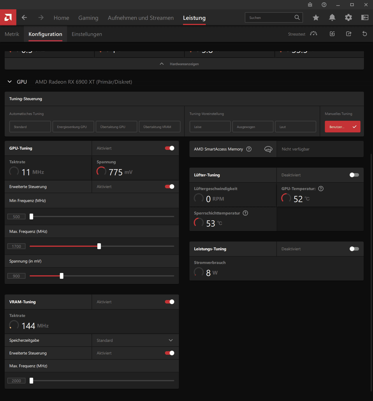Select Übertaktung GPU preset
Viewport: 373px width, 401px height.
(116, 127)
